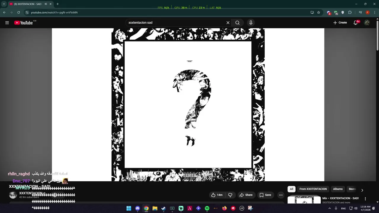This screenshot has height=213, width=379.
Task: Open the tab search dropdown arrow
Action: (x=4, y=4)
